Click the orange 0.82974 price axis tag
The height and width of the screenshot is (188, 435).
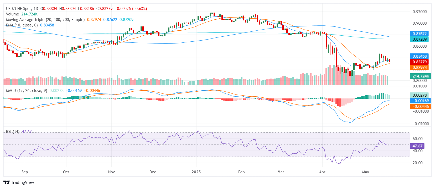[419, 68]
